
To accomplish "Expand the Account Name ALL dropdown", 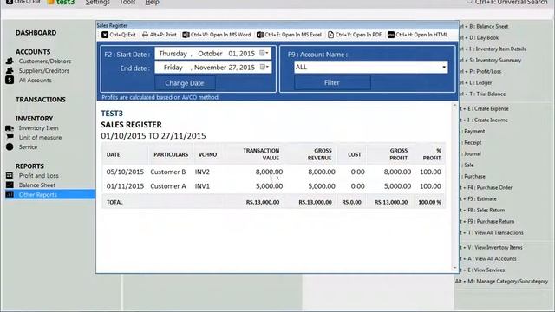I will click(444, 68).
